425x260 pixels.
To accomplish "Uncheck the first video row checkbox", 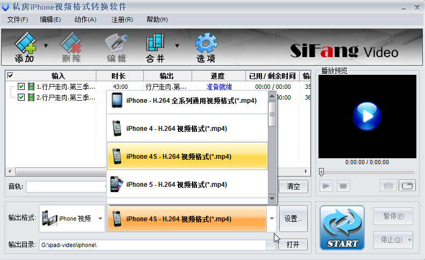I will coord(21,87).
